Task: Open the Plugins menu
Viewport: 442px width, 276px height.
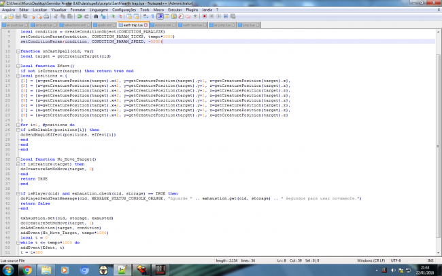Action: click(x=192, y=9)
